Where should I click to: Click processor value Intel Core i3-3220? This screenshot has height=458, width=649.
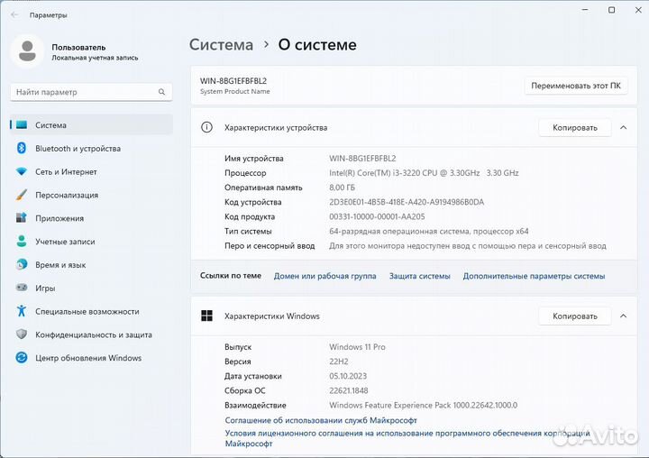tap(424, 173)
